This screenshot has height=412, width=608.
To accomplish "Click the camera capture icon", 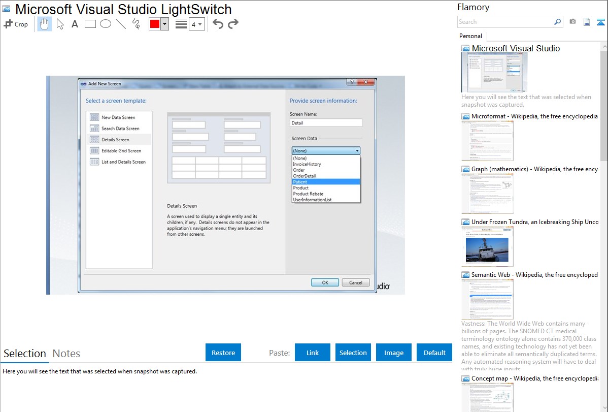I will pyautogui.click(x=572, y=22).
